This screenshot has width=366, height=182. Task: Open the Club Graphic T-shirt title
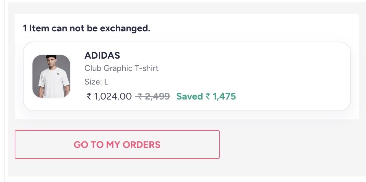point(121,68)
